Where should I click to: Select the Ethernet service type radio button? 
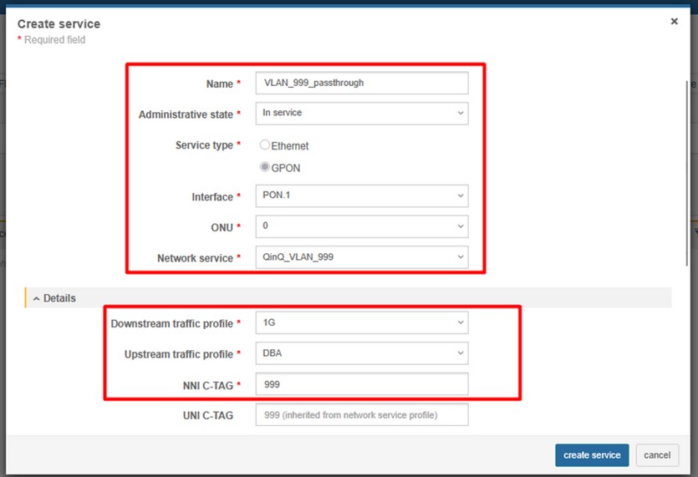265,145
